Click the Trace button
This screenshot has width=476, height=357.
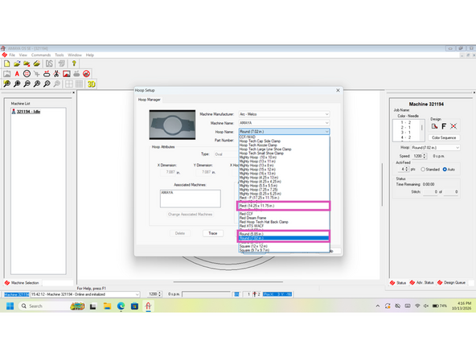click(213, 233)
